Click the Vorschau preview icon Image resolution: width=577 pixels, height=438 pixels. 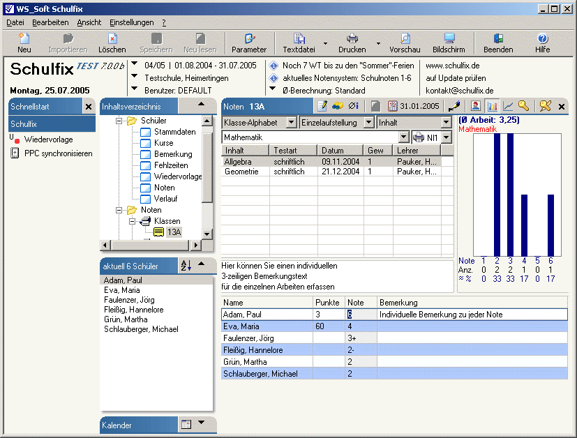click(x=405, y=39)
